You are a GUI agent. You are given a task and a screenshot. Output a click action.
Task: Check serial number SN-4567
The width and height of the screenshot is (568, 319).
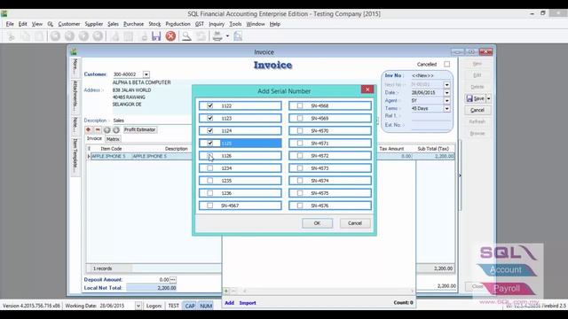click(x=210, y=206)
